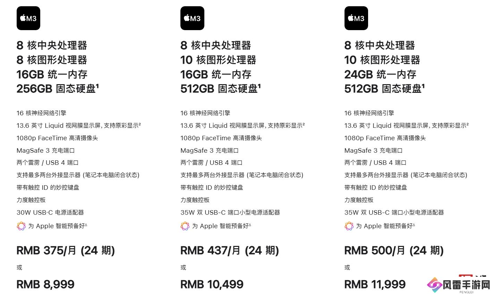Click the M3 chip icon above the 256GB model
This screenshot has width=493, height=294.
28,18
